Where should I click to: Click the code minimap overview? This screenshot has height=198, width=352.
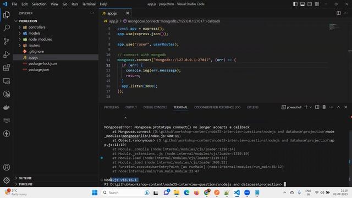(x=334, y=27)
